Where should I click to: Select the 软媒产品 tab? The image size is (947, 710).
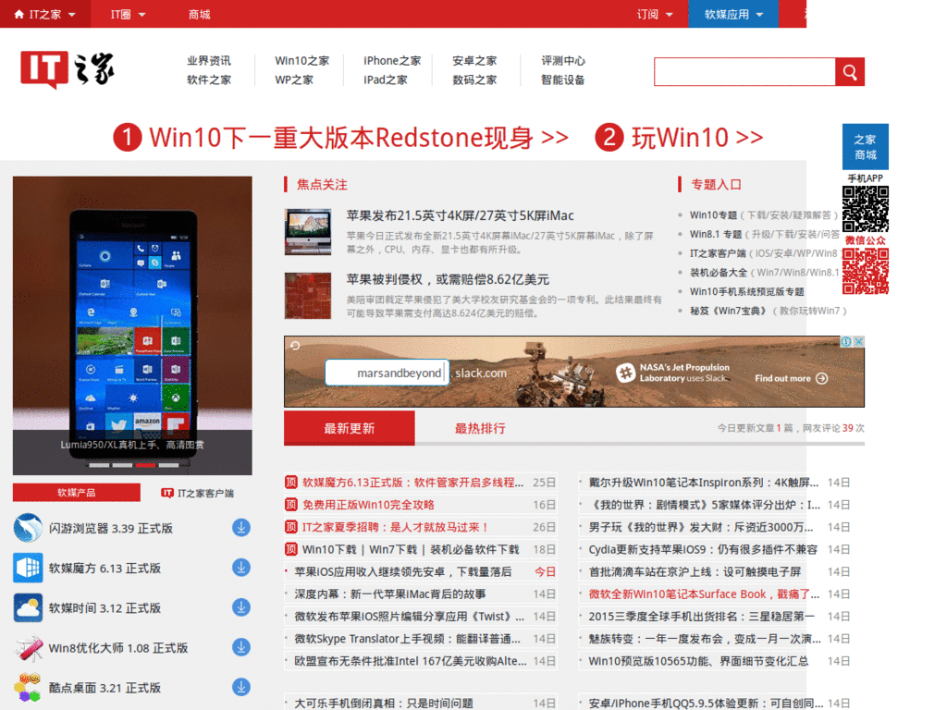(x=77, y=493)
